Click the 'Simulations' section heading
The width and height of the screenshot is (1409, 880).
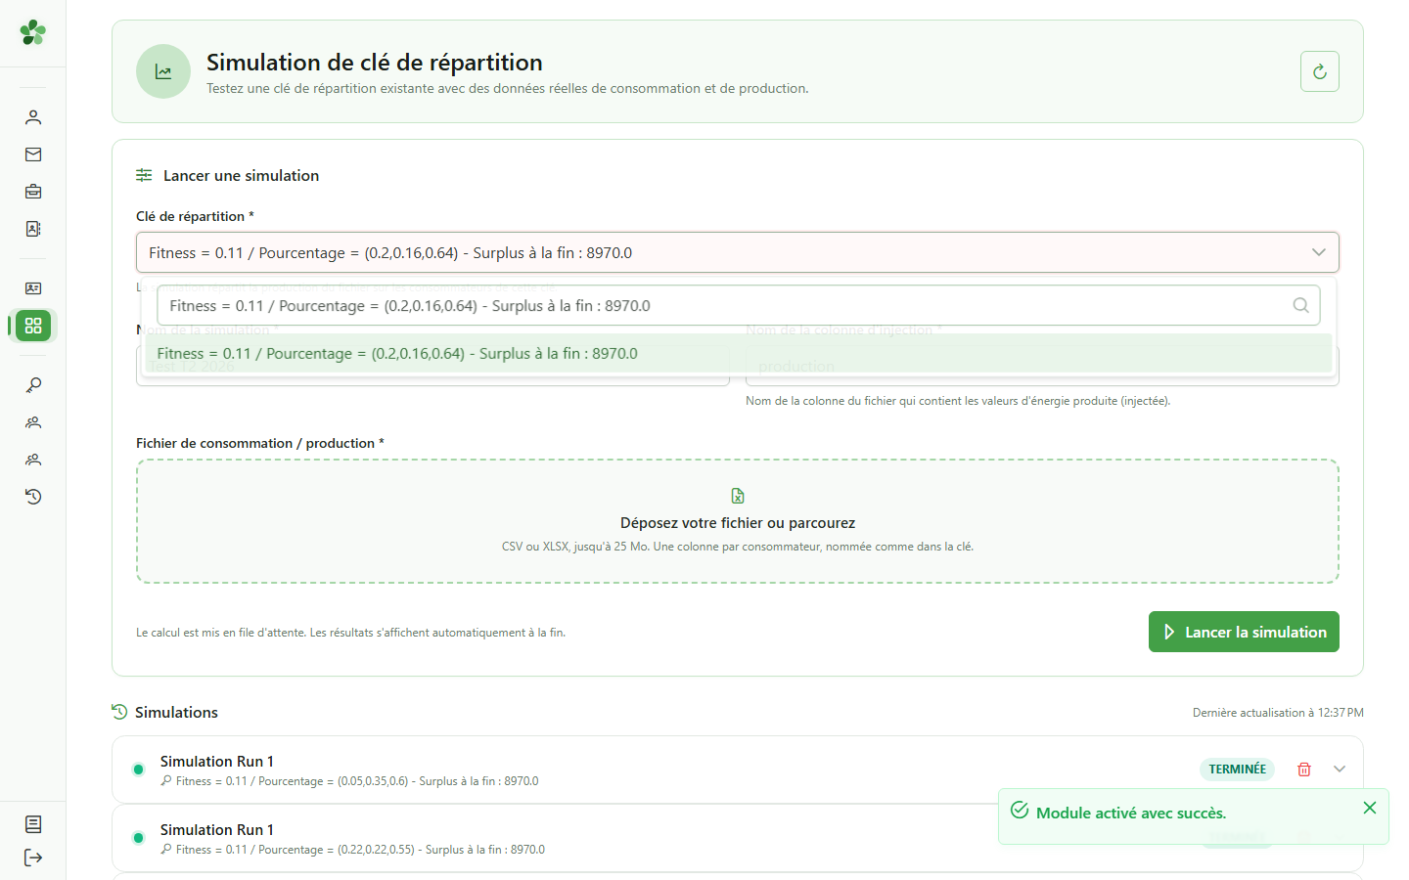[176, 712]
